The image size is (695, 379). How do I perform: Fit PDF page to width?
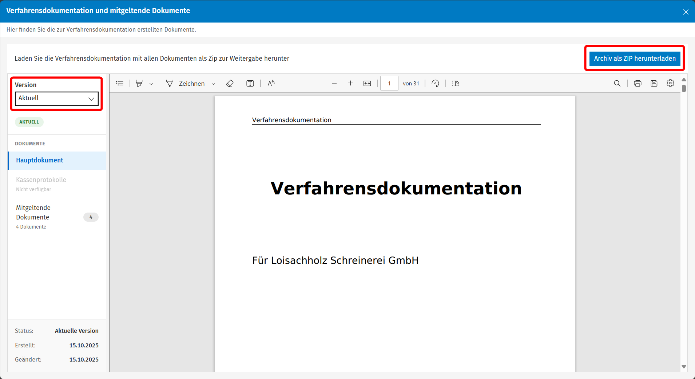367,84
